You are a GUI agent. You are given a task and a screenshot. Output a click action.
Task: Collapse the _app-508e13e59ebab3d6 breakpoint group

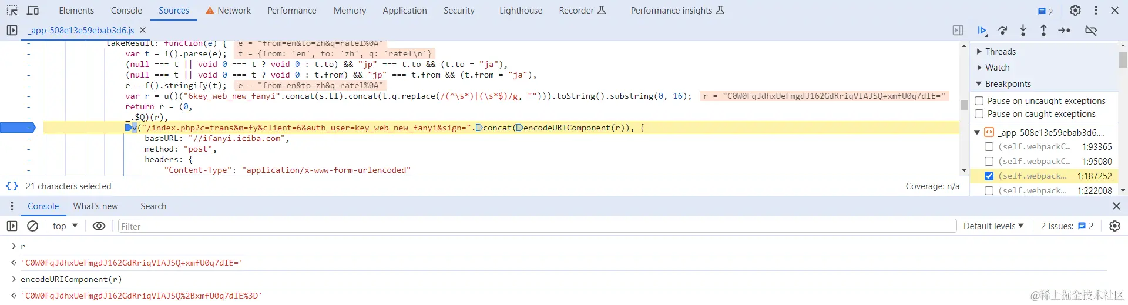(977, 133)
